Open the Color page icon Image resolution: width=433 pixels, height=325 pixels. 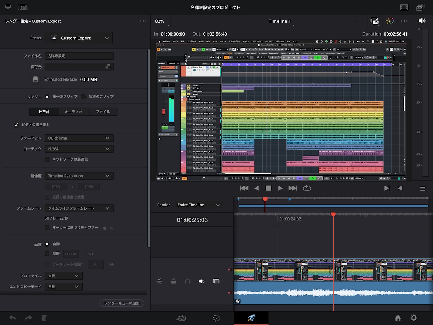(216, 318)
